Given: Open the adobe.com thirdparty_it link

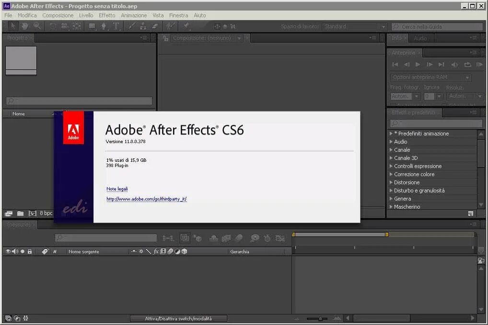Looking at the screenshot, I should coord(147,199).
